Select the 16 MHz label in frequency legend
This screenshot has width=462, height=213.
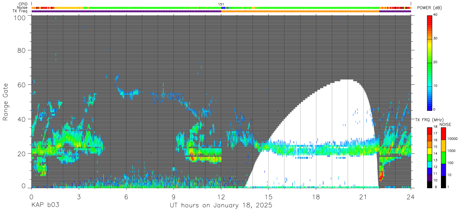pos(435,140)
